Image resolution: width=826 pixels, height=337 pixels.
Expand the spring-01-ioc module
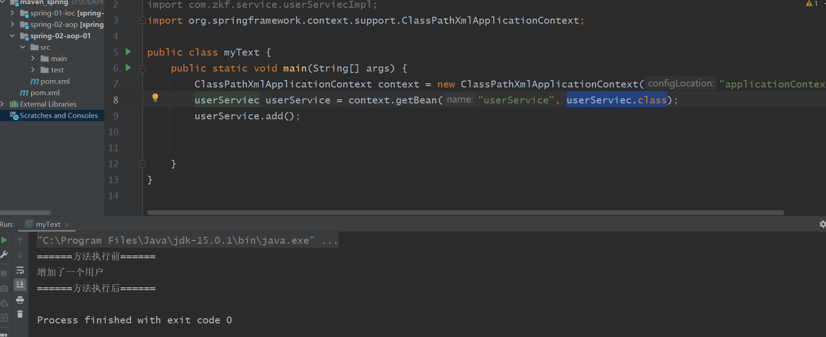12,13
